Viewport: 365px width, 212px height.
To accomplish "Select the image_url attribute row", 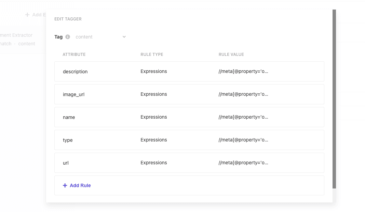I will pos(73,94).
